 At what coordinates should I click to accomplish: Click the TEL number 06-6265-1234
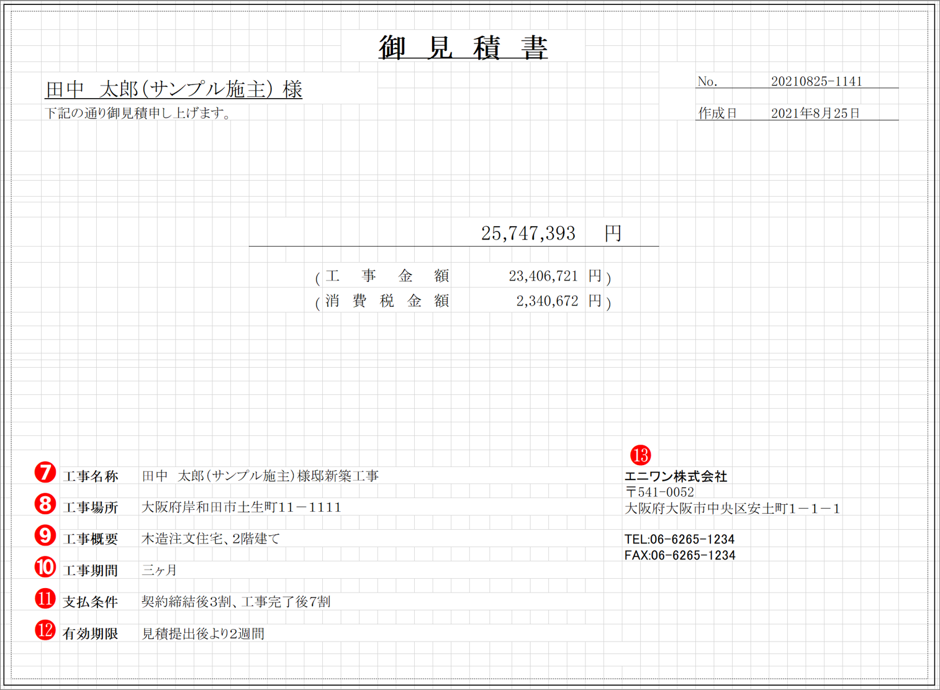click(x=680, y=539)
